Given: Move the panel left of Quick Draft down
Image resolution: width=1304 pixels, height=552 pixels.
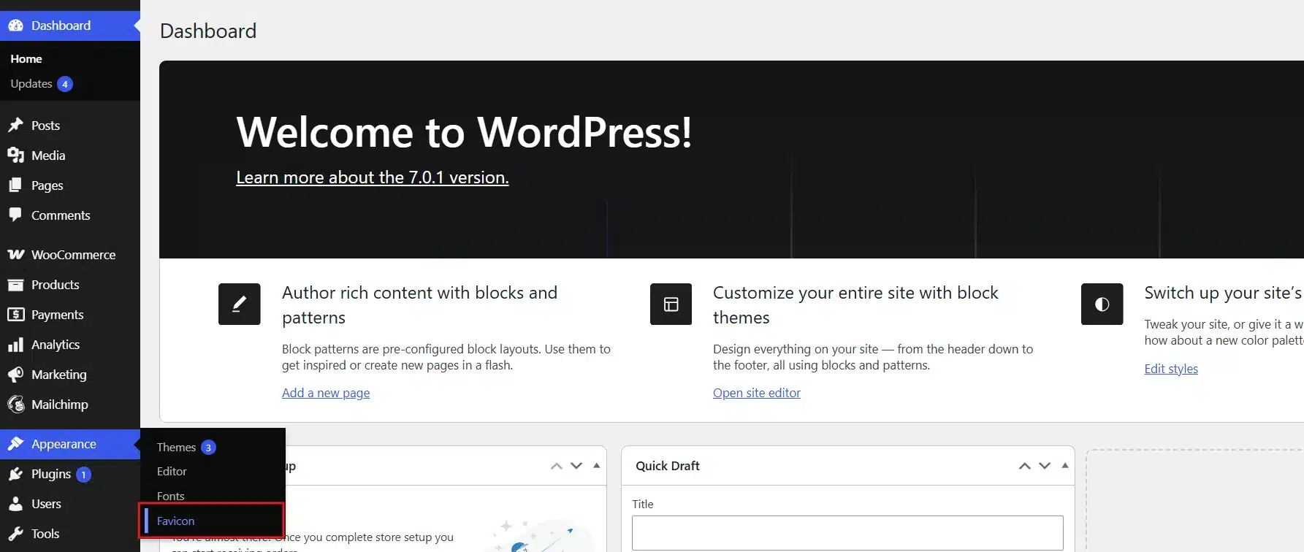Looking at the screenshot, I should point(576,466).
